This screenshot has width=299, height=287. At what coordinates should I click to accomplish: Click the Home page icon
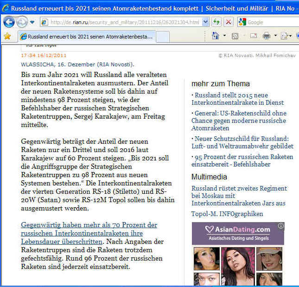pyautogui.click(x=216, y=36)
